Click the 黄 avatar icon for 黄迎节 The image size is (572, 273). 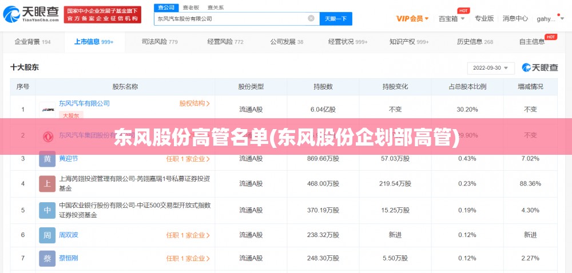[x=47, y=159]
